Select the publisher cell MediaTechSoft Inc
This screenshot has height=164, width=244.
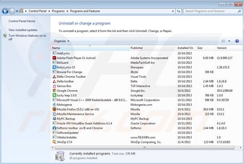(x=143, y=63)
